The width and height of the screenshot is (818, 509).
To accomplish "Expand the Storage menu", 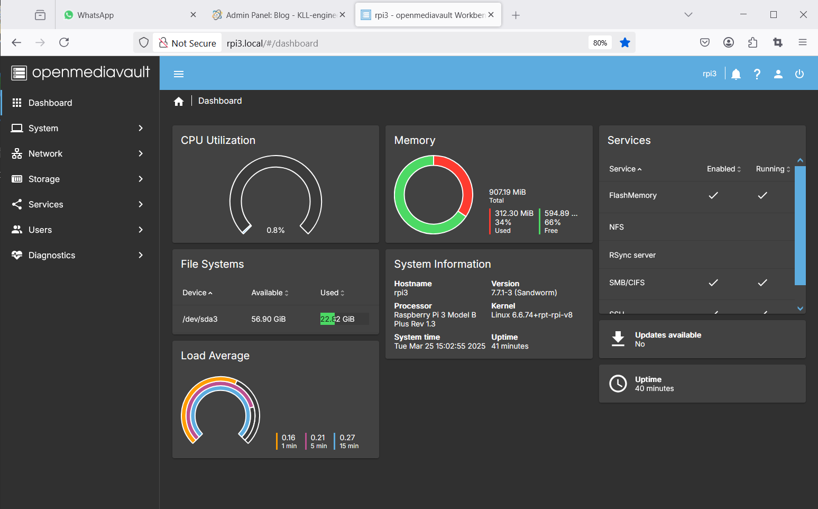I will click(x=80, y=179).
